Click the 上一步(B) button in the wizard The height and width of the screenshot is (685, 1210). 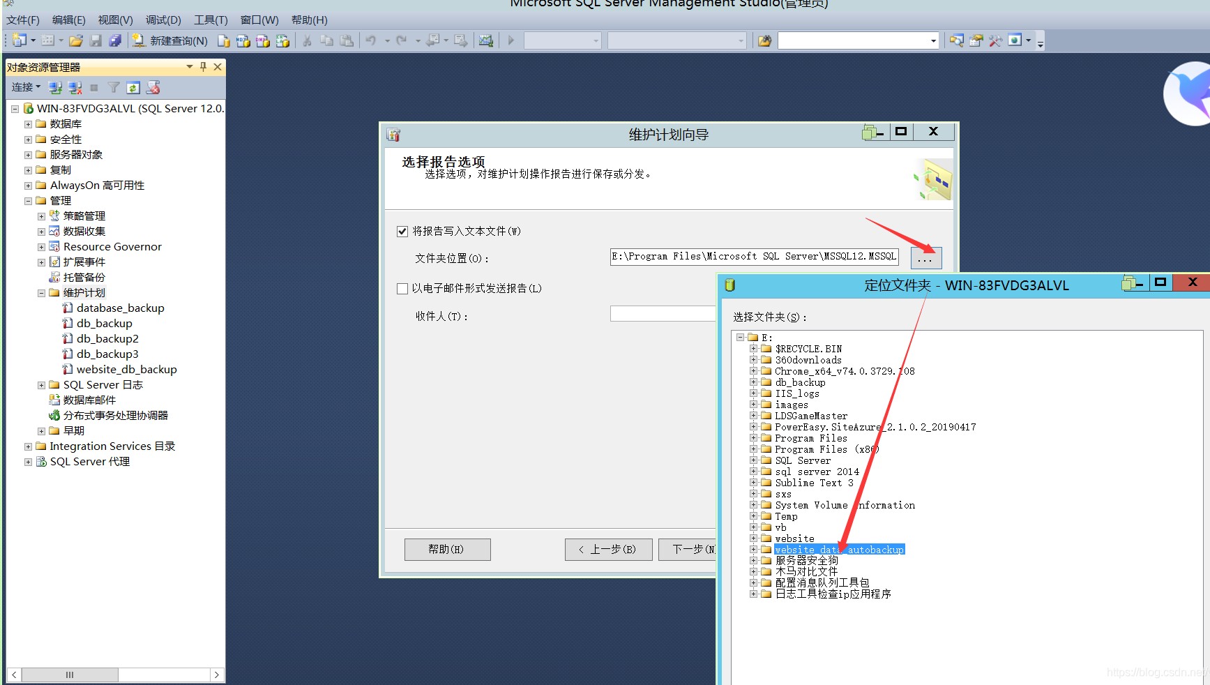click(x=607, y=549)
